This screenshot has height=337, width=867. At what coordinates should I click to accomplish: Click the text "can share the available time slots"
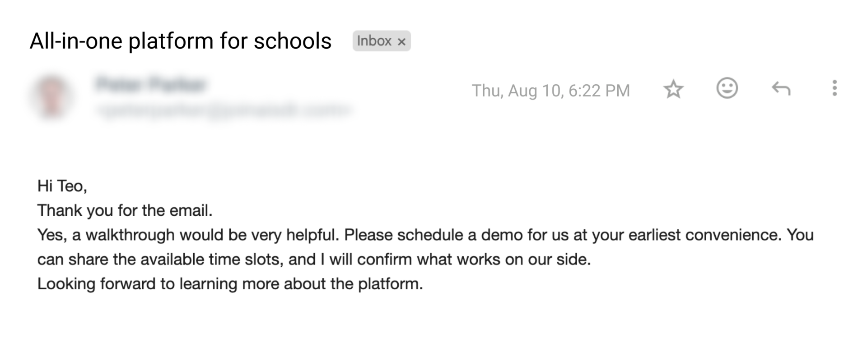(160, 260)
